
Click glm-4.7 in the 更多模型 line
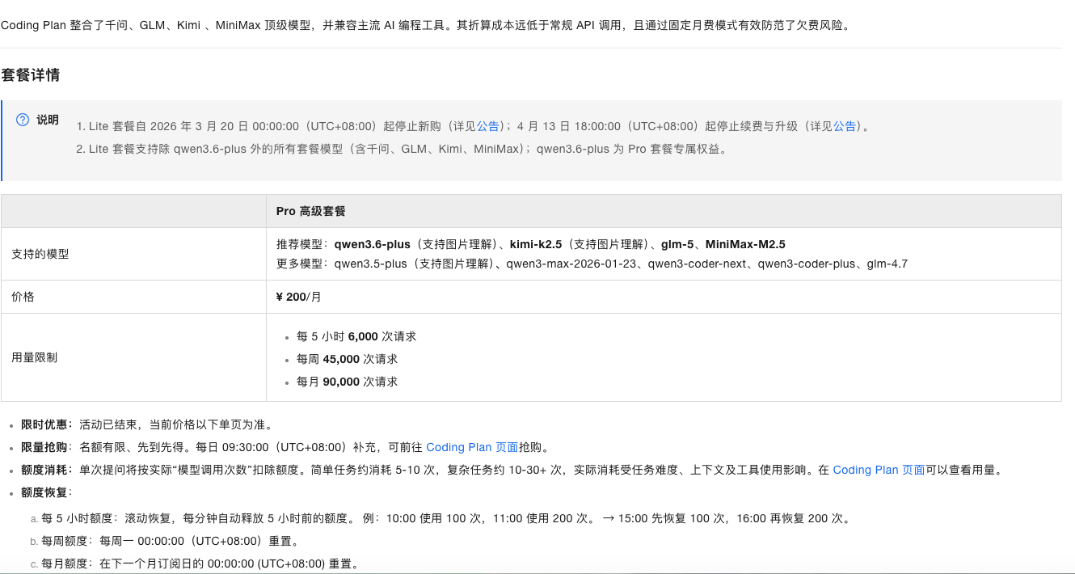[887, 264]
